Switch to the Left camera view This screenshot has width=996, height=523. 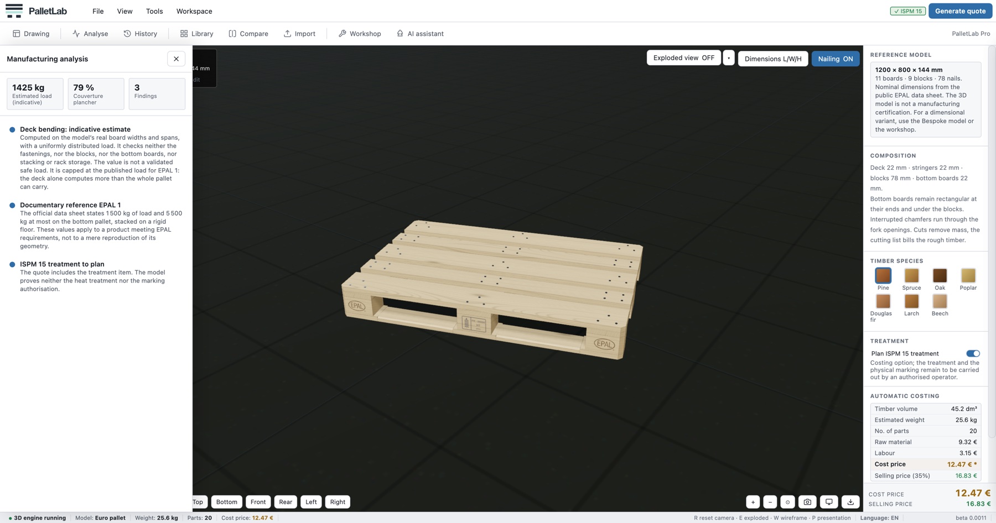tap(311, 502)
